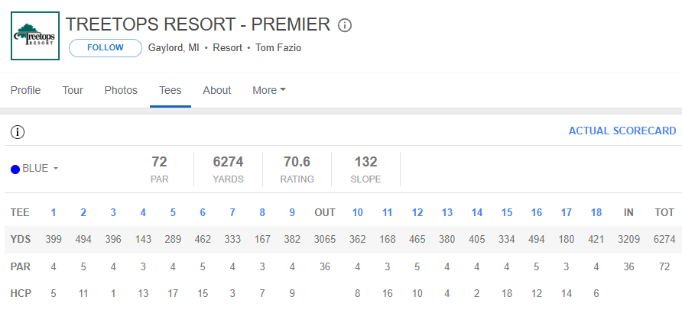Click the blue tee color dot
682x313 pixels.
click(15, 169)
